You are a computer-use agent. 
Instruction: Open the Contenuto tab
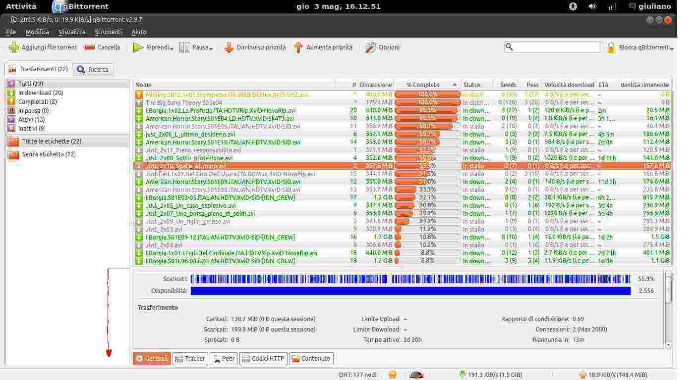tap(311, 359)
